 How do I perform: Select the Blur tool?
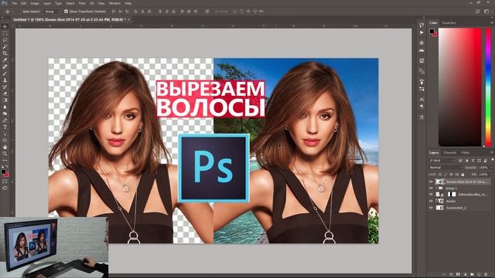click(5, 107)
